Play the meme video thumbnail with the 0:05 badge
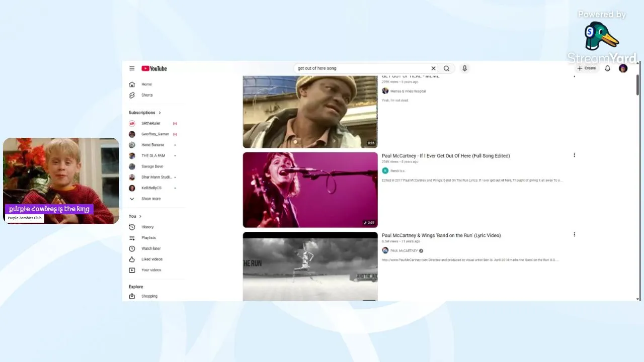 310,112
